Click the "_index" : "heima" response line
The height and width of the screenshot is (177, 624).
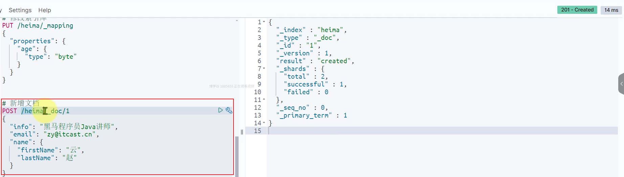[311, 30]
